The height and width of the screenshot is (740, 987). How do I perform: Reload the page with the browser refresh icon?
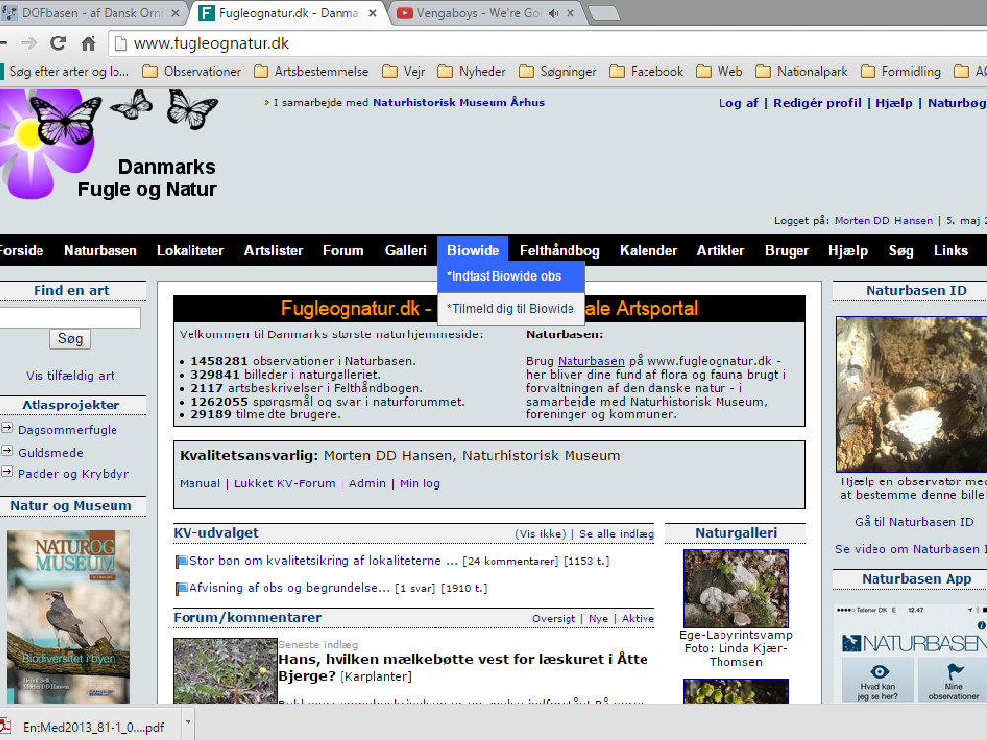pos(58,43)
